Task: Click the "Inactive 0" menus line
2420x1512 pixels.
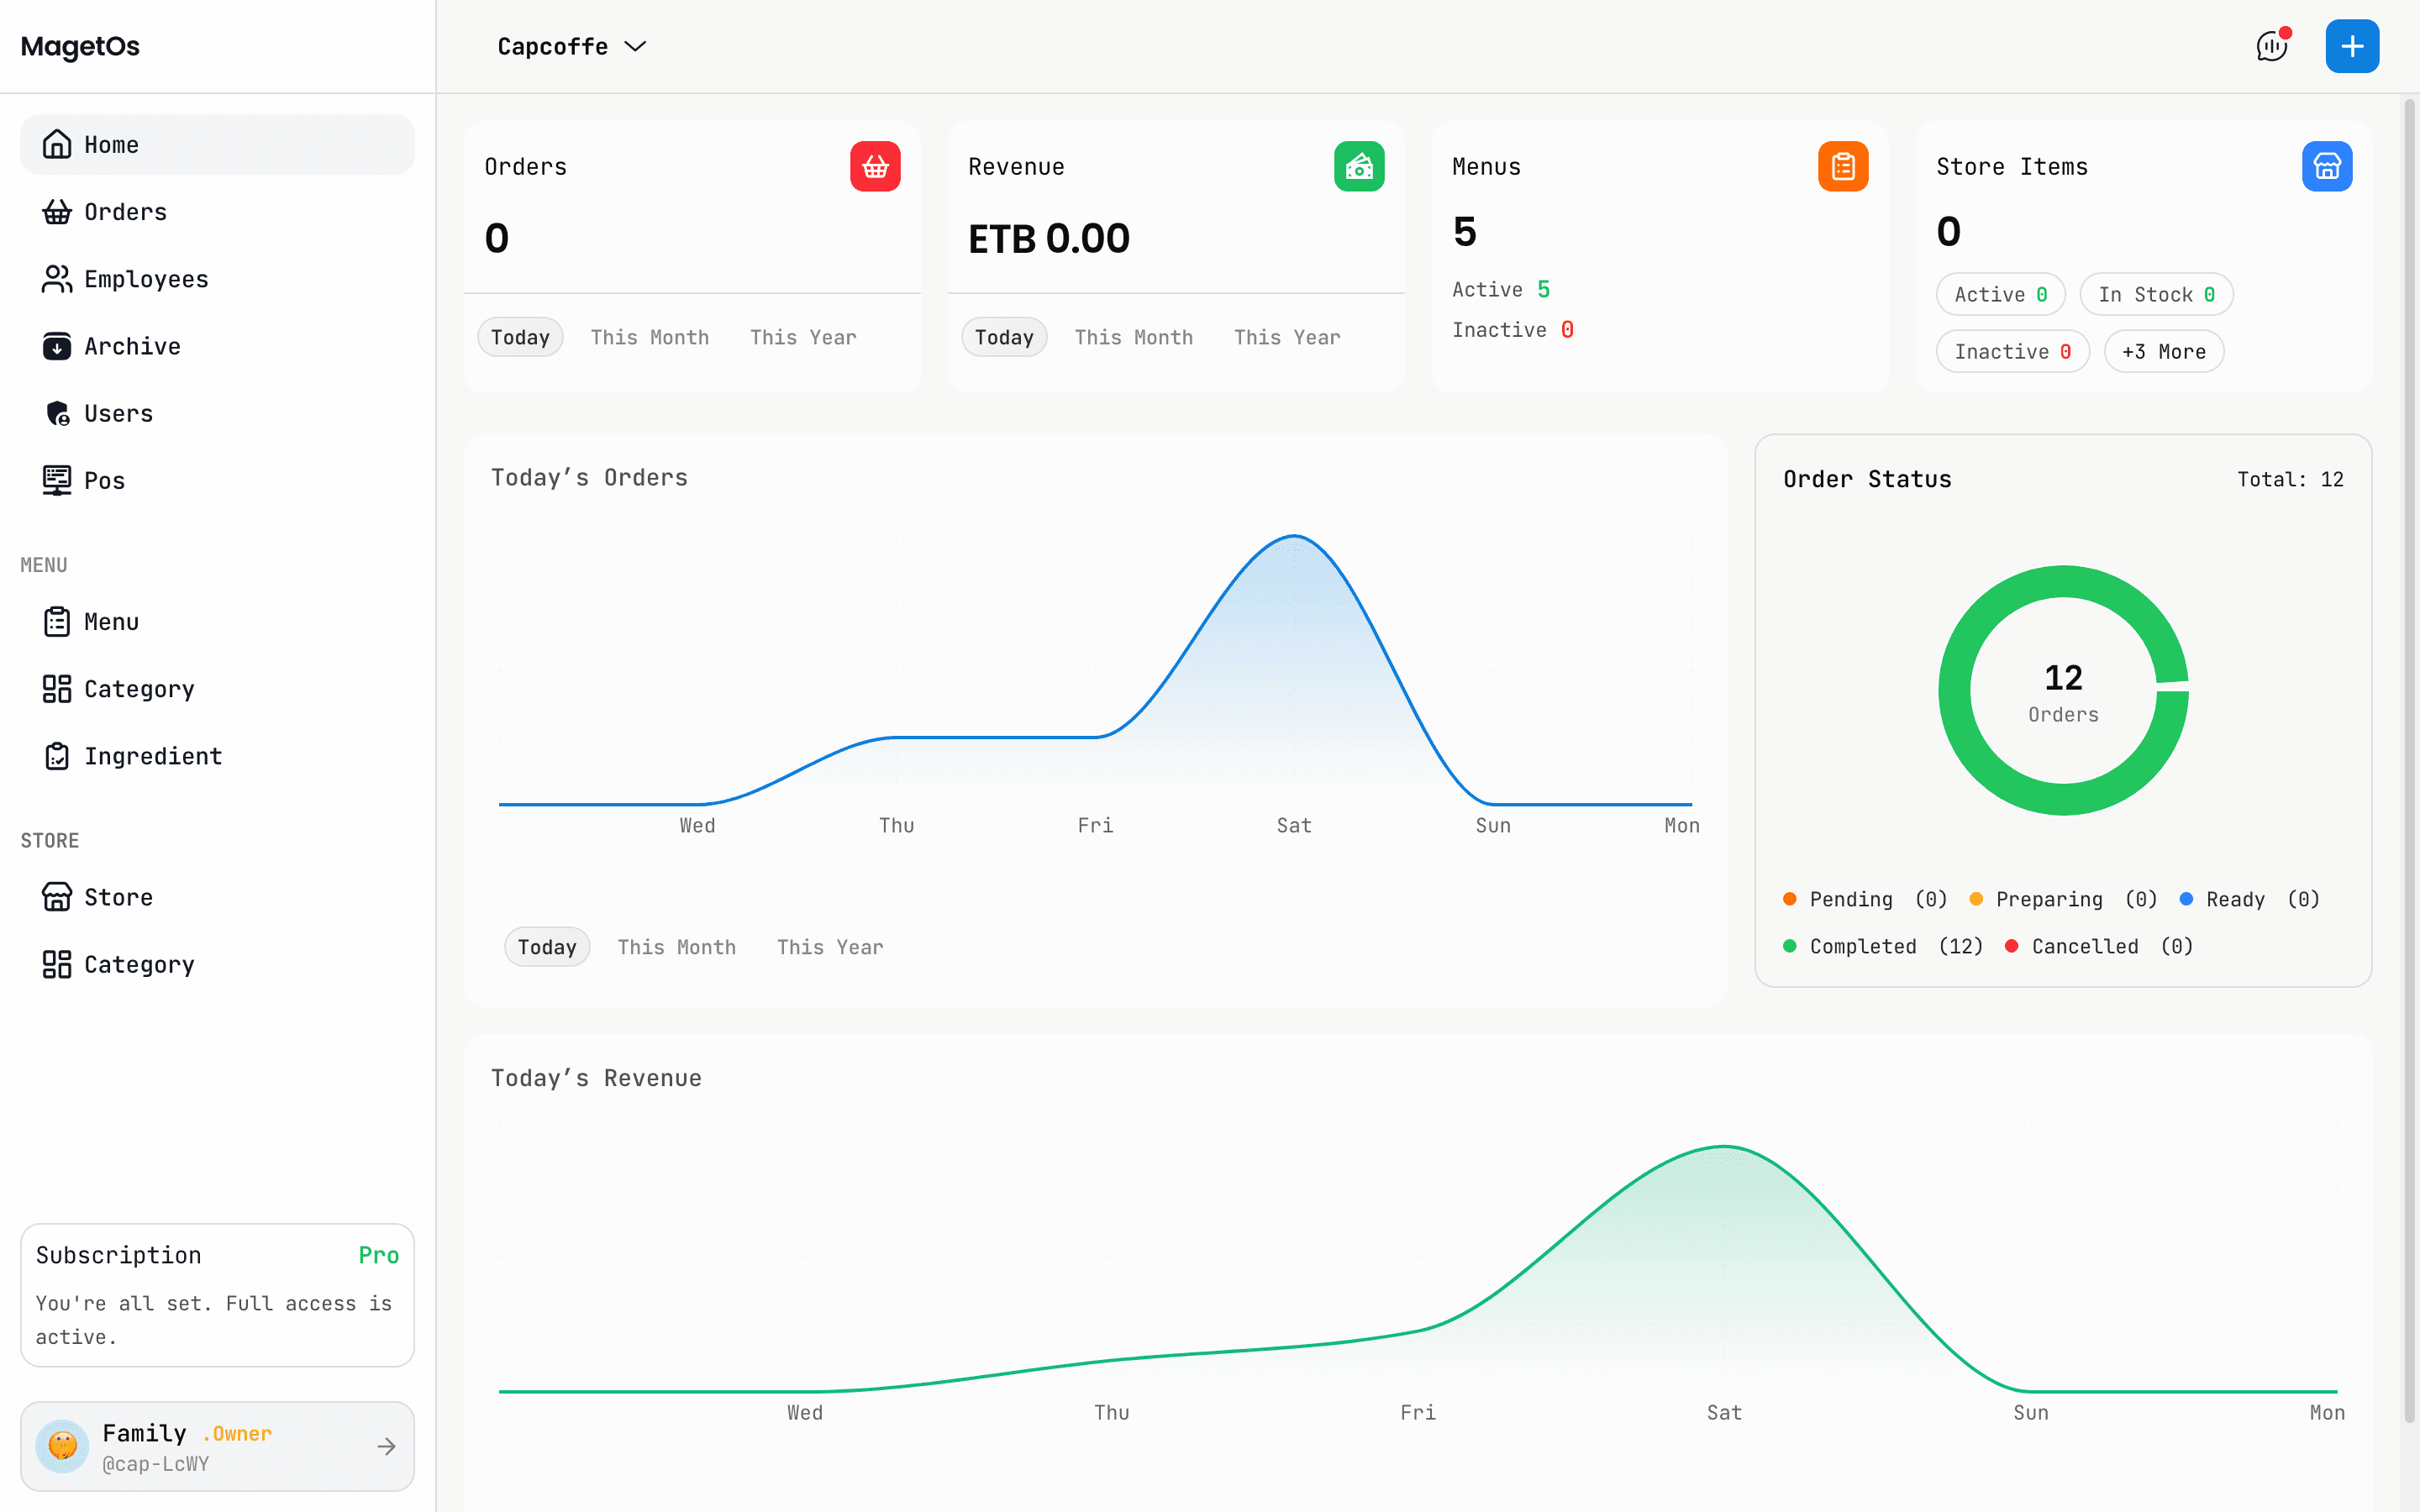Action: [1513, 329]
